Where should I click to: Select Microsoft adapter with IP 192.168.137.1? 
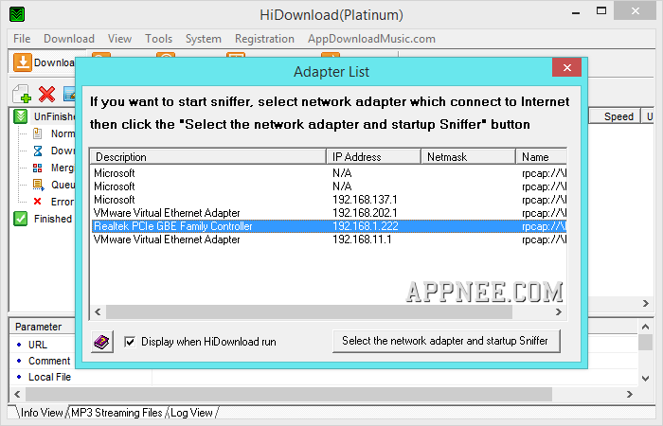click(x=329, y=200)
